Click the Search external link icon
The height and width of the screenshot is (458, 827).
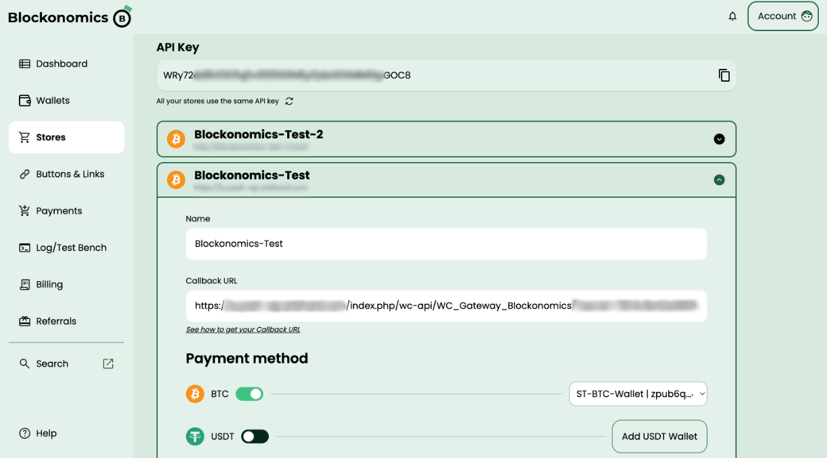pos(108,363)
